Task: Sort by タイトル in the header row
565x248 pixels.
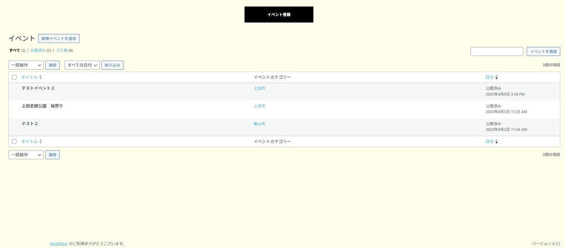Action: (x=29, y=77)
